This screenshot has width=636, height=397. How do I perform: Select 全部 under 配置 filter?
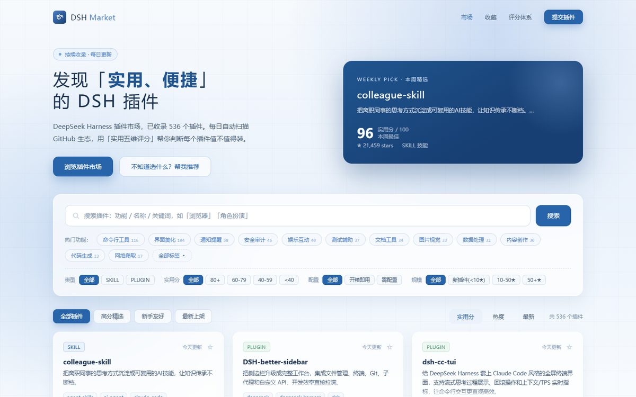tap(332, 280)
